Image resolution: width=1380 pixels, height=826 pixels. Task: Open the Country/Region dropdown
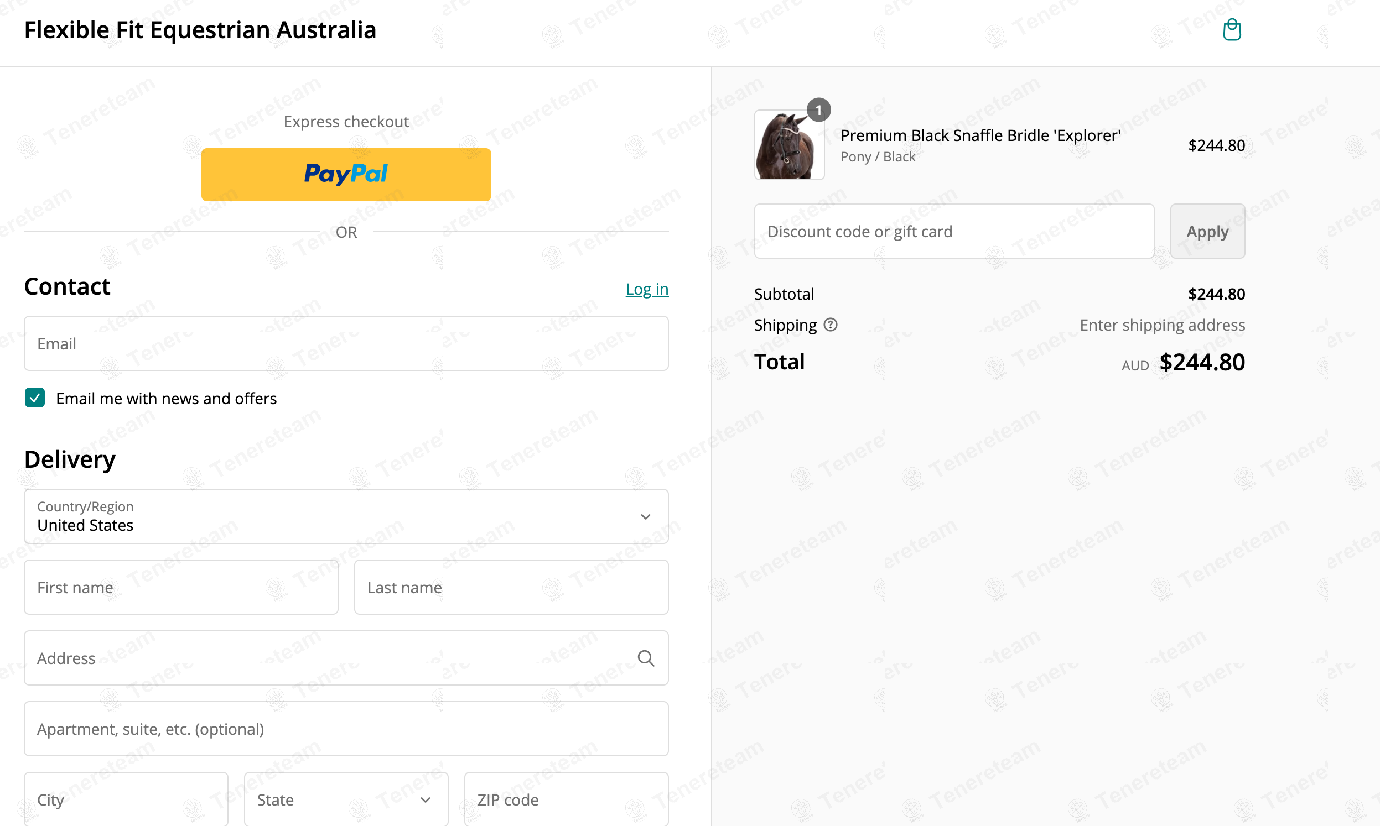coord(346,516)
